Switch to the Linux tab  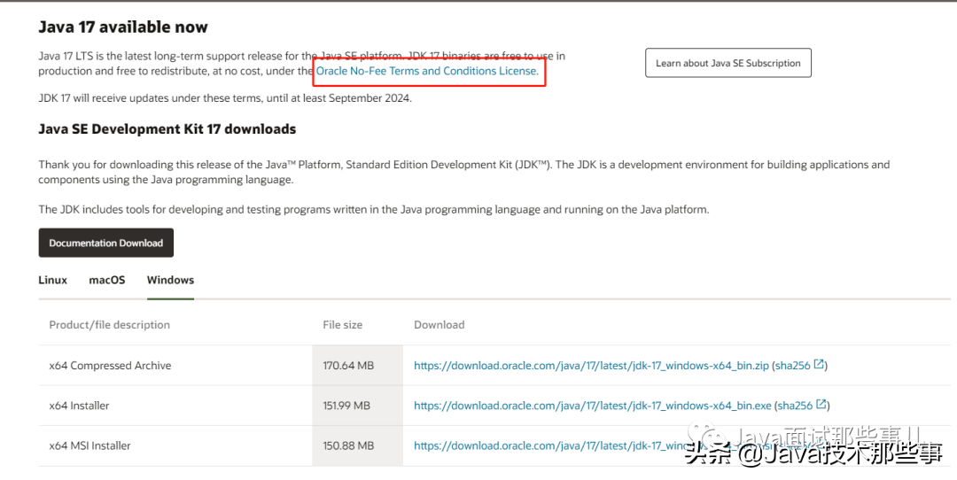pos(53,280)
